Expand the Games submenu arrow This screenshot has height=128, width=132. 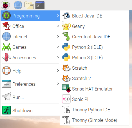click(x=58, y=47)
